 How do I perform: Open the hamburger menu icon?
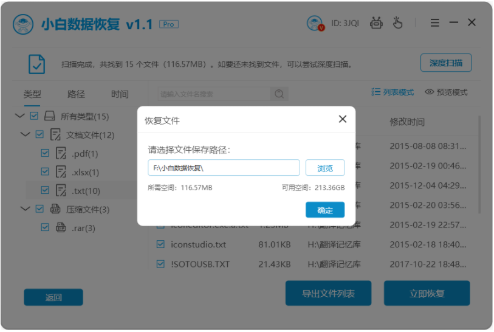[434, 22]
